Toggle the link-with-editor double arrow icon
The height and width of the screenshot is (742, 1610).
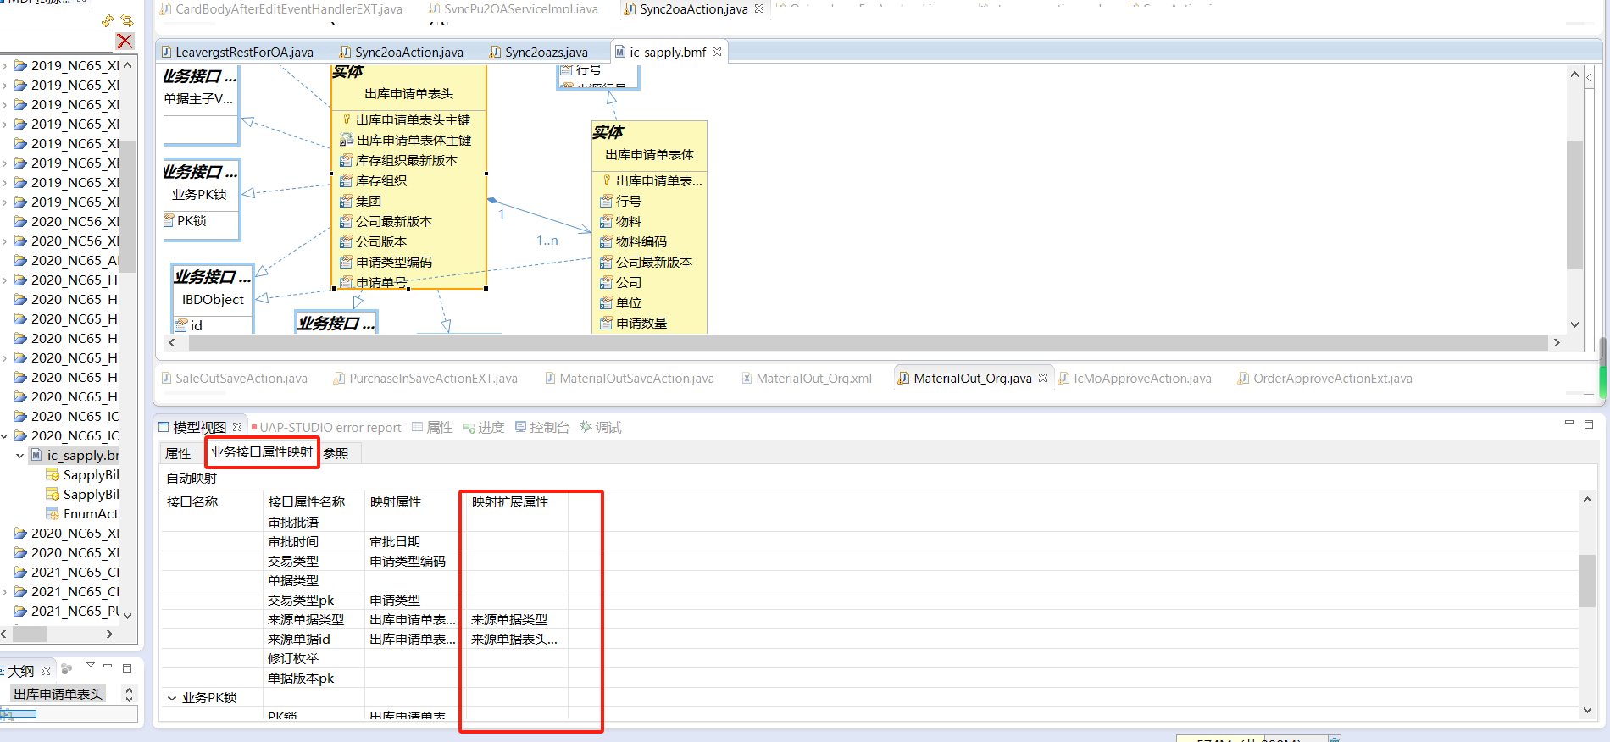click(127, 19)
